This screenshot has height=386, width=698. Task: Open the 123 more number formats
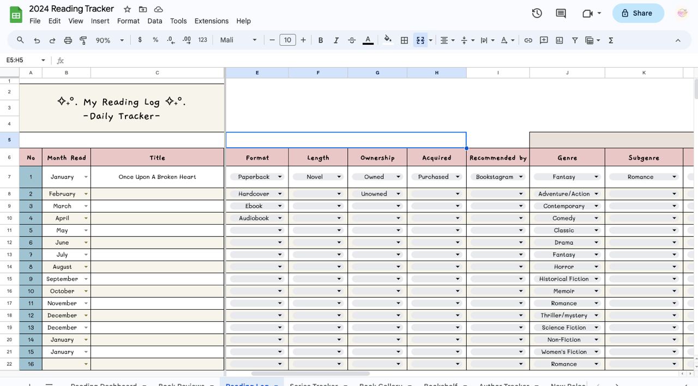click(203, 40)
